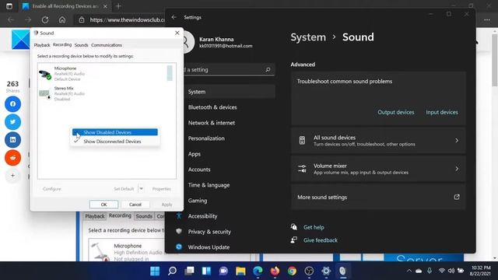Open Firefox from the taskbar
Image resolution: width=498 pixels, height=280 pixels.
coord(275,271)
